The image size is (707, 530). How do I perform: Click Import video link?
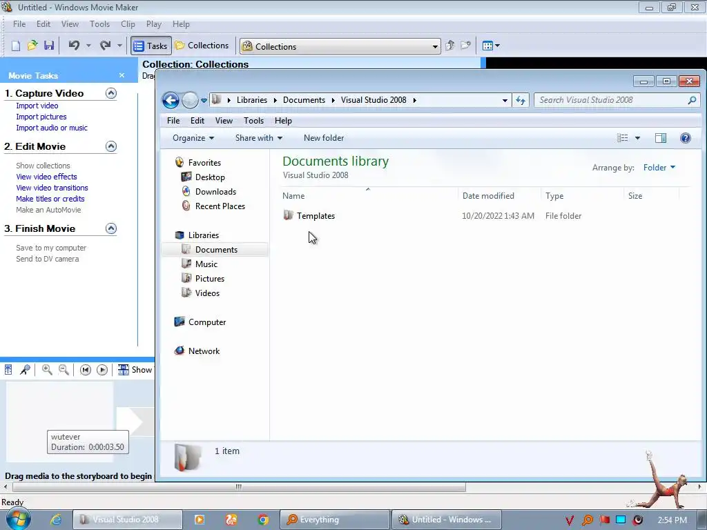[37, 106]
